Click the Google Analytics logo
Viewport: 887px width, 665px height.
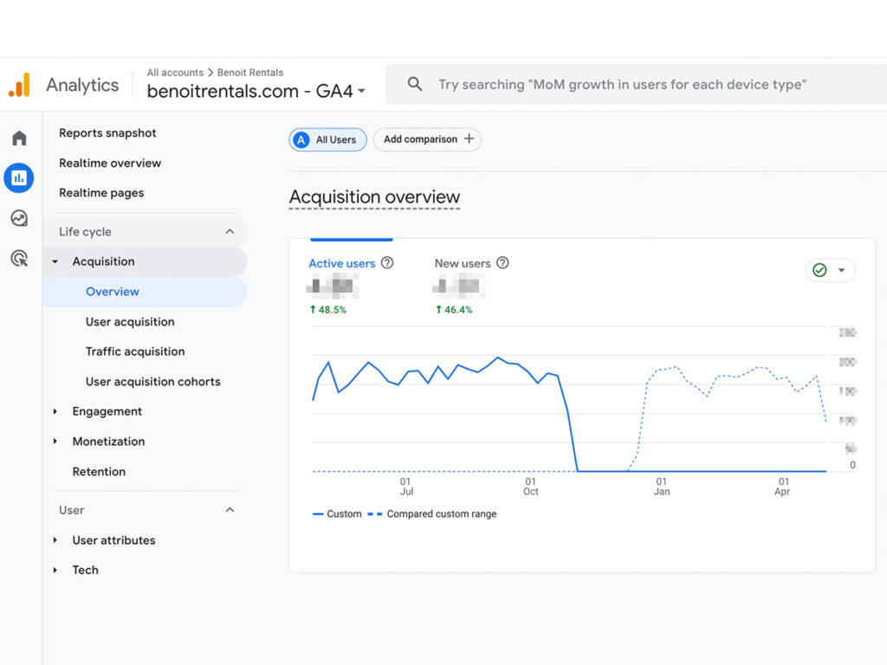(x=19, y=85)
